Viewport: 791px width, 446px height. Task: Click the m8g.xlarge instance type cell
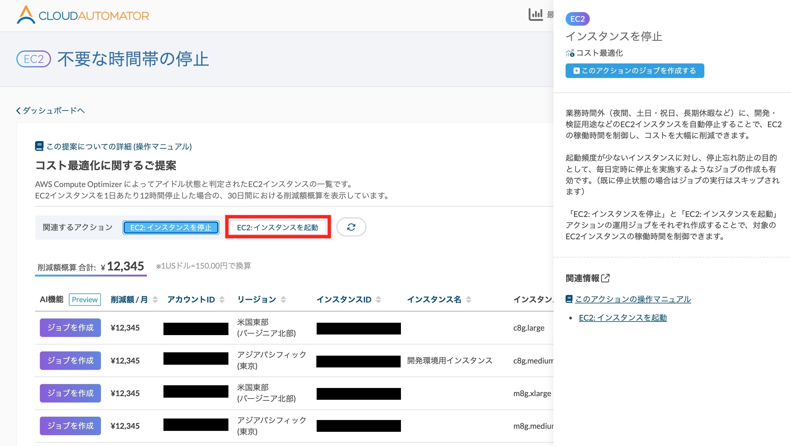(x=532, y=393)
